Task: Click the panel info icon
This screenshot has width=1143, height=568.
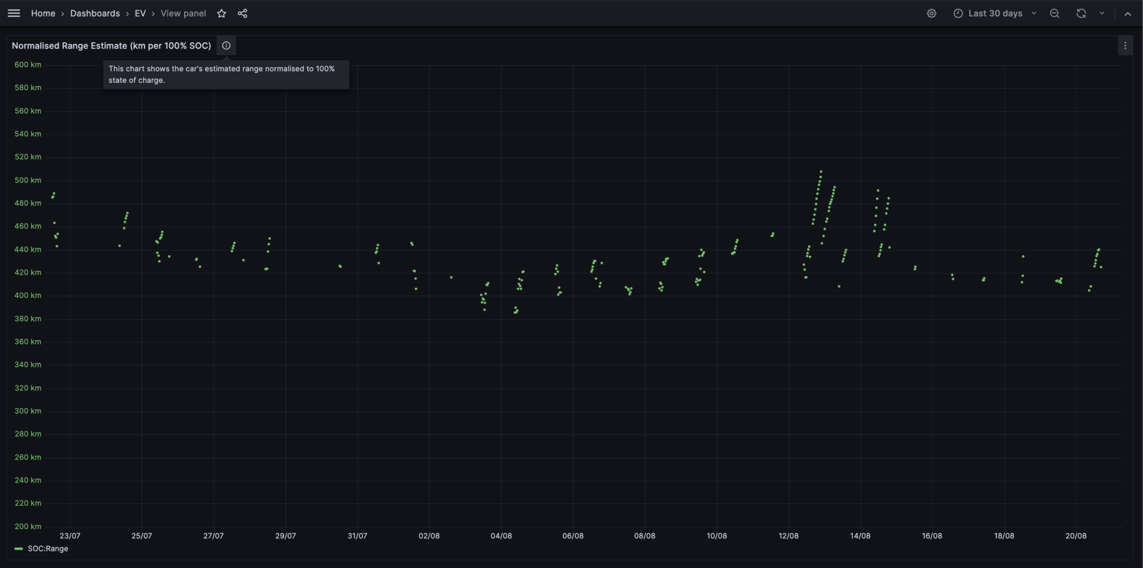Action: pyautogui.click(x=226, y=46)
